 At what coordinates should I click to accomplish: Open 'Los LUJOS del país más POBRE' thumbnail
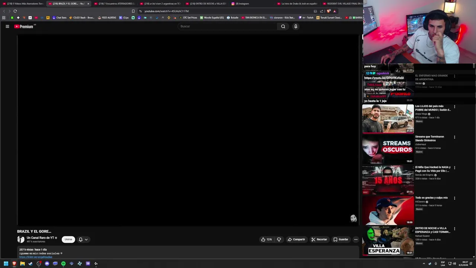(388, 119)
